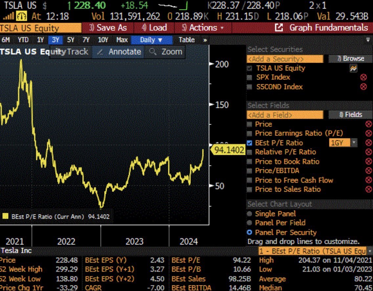The image size is (373, 291).
Task: Click the yellow clock icon next to At 12:18
Action: 22,16
